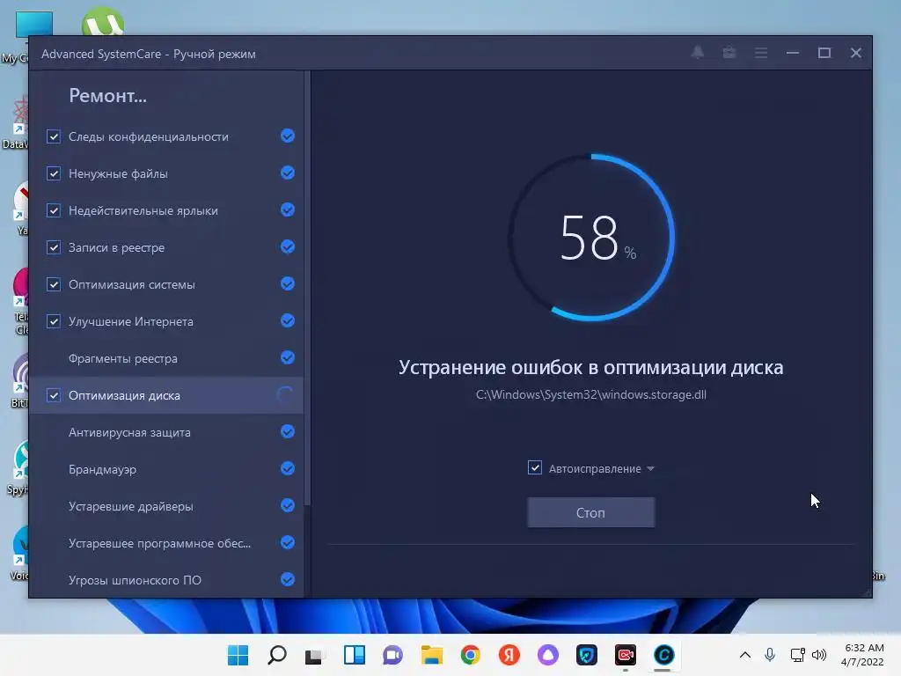The image size is (901, 676).
Task: Stop the repair with the Стоп button
Action: [590, 512]
